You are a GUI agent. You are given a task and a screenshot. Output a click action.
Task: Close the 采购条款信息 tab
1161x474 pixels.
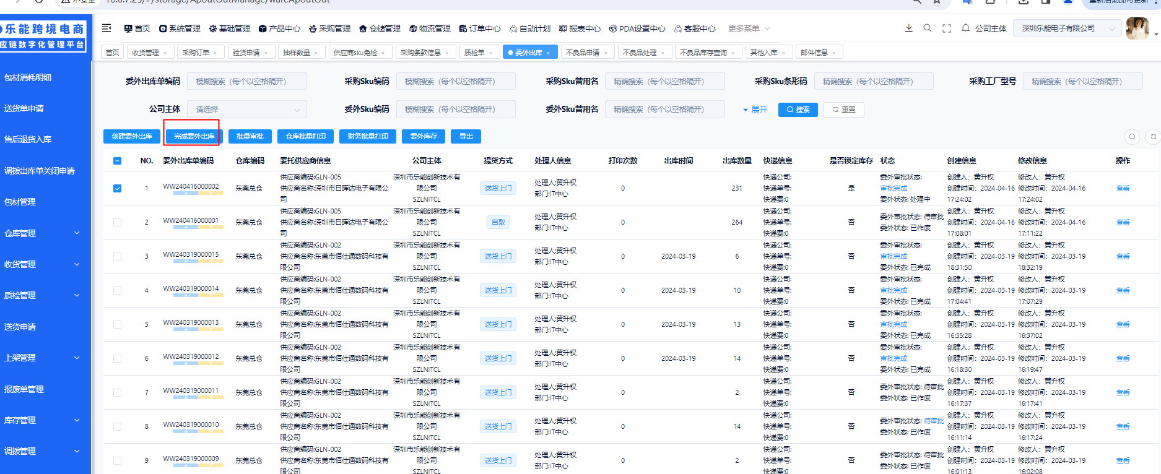click(446, 53)
